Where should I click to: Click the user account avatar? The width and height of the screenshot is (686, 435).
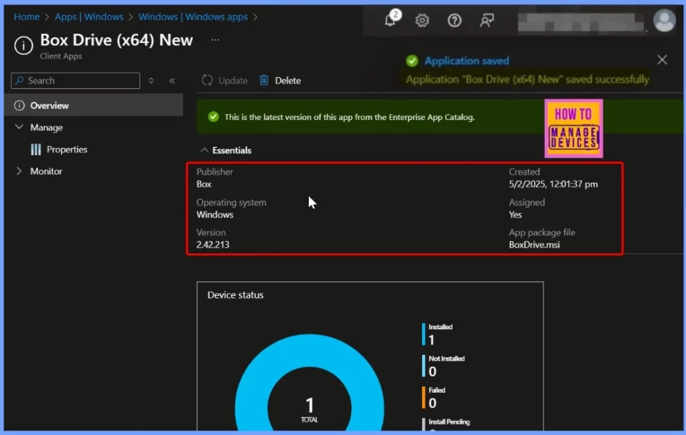(x=664, y=21)
